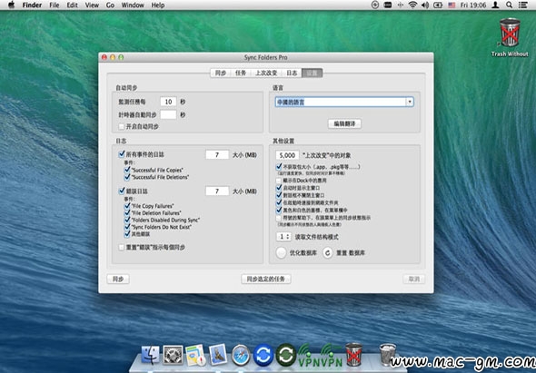The height and width of the screenshot is (373, 536).
Task: Check the show in Dock checkbox
Action: [x=279, y=181]
